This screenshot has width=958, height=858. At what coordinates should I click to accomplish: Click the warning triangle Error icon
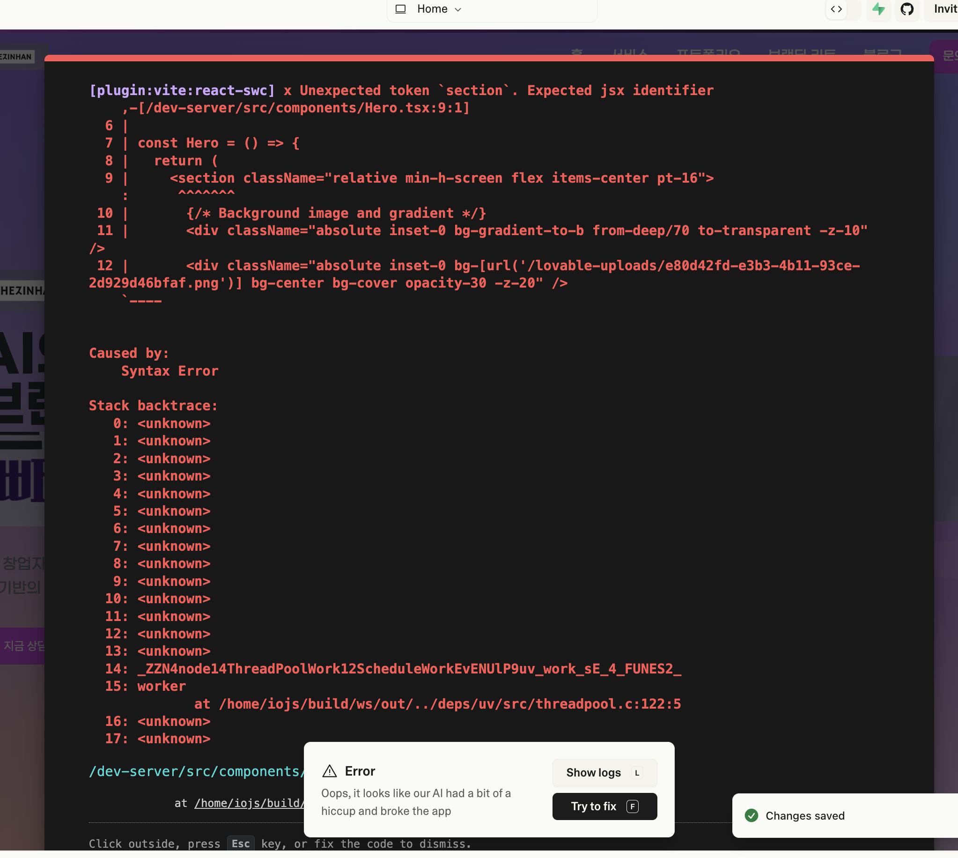point(329,771)
